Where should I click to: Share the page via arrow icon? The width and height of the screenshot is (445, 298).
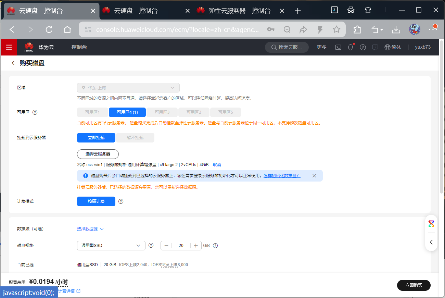[303, 29]
